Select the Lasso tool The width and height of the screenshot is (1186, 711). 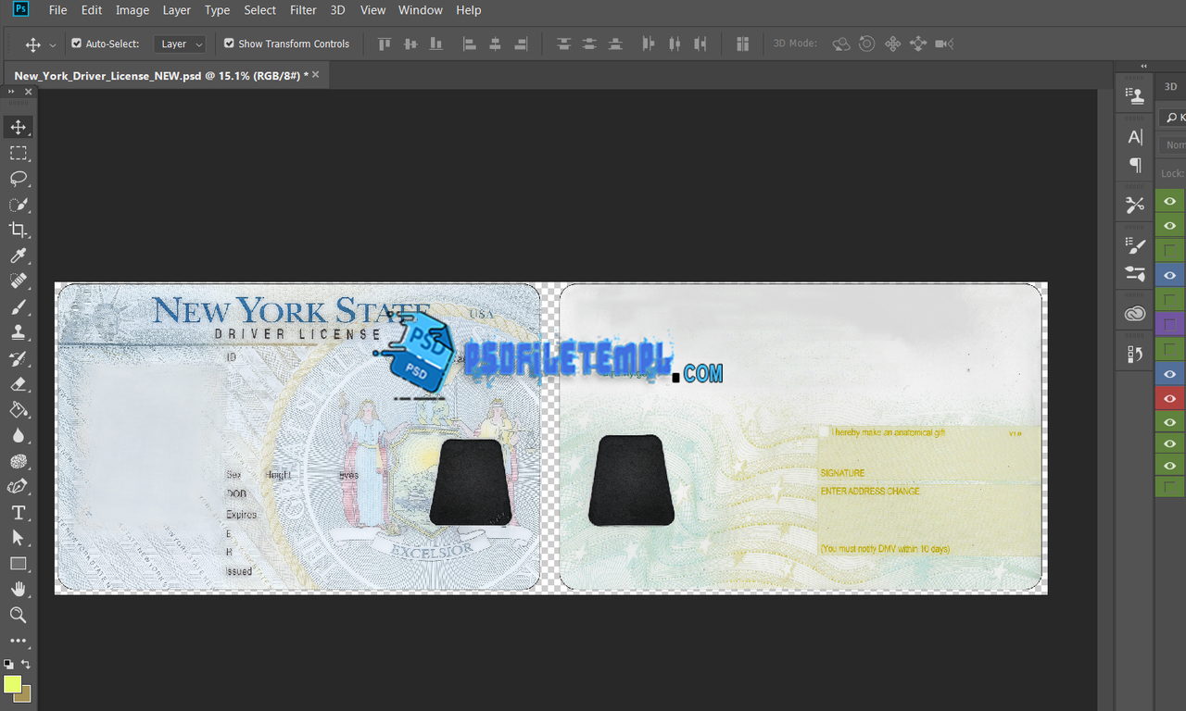tap(19, 179)
